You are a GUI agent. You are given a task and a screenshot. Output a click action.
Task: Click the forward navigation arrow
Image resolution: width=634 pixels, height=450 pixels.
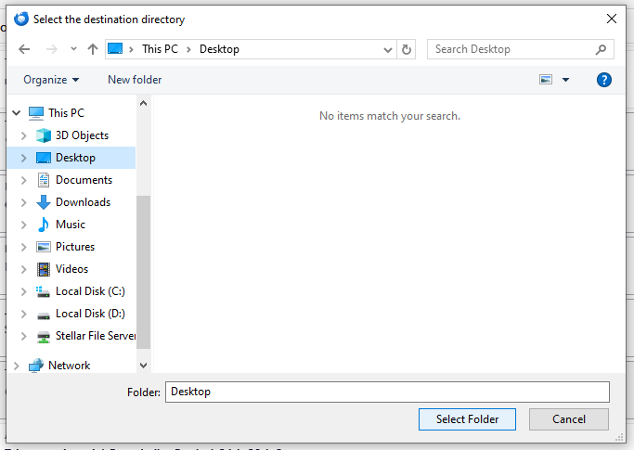[x=52, y=49]
